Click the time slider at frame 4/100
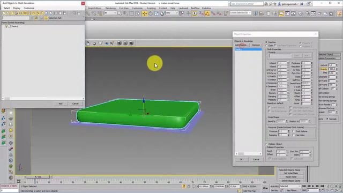This screenshot has height=193, width=343. (38, 177)
